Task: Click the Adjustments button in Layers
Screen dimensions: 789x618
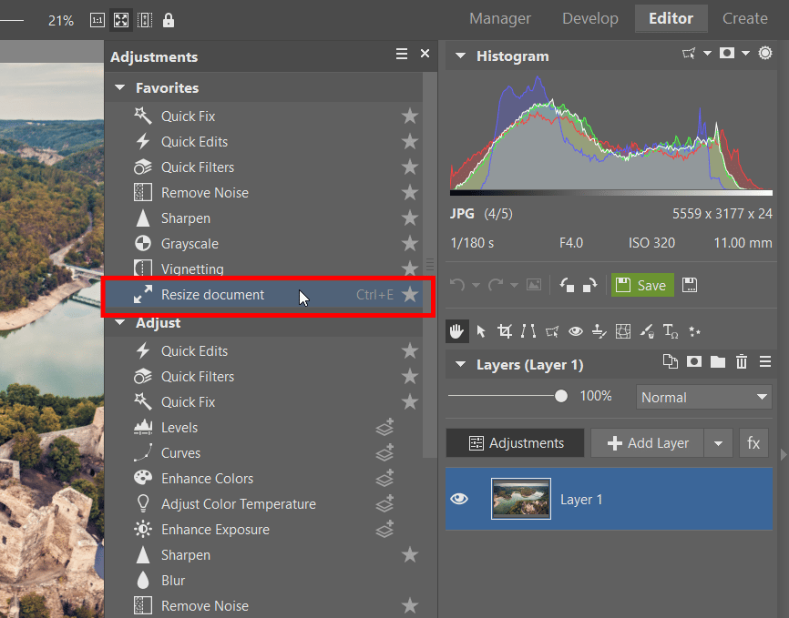Action: tap(516, 443)
